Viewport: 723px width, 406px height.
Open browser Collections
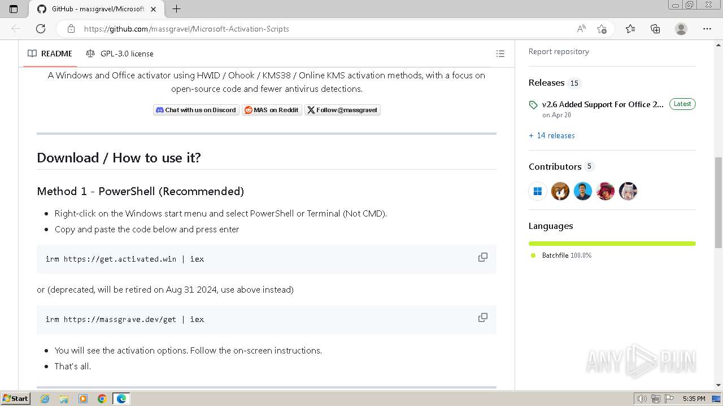click(655, 29)
